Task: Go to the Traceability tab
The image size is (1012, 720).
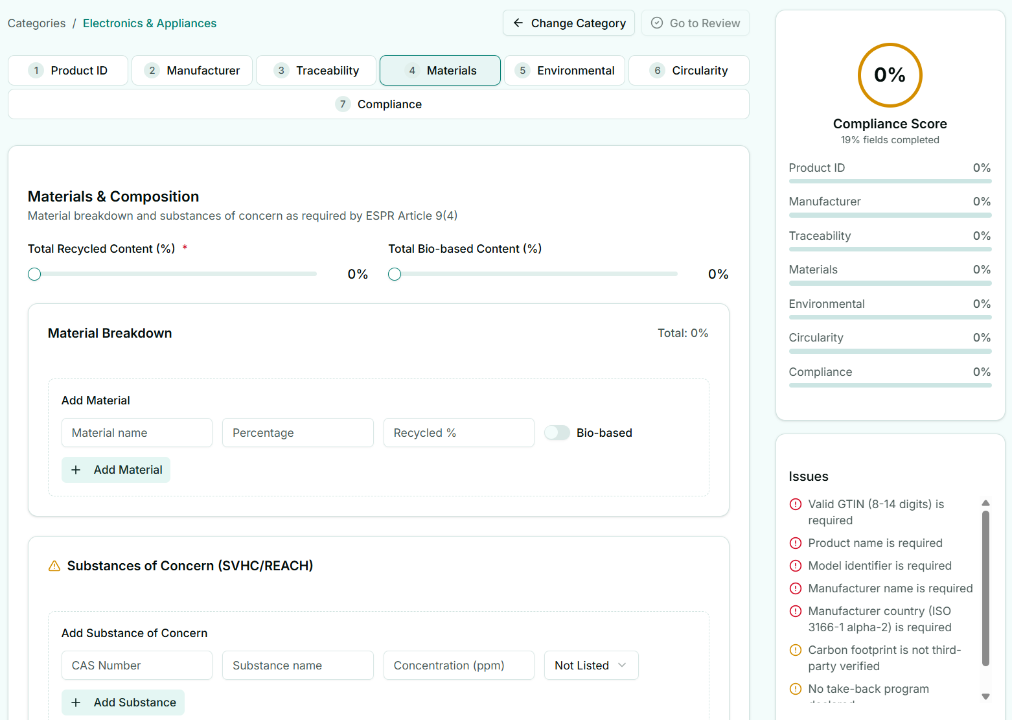Action: [x=316, y=71]
